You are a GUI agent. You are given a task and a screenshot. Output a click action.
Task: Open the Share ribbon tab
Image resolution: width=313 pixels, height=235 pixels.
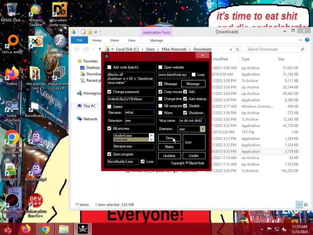point(114,40)
